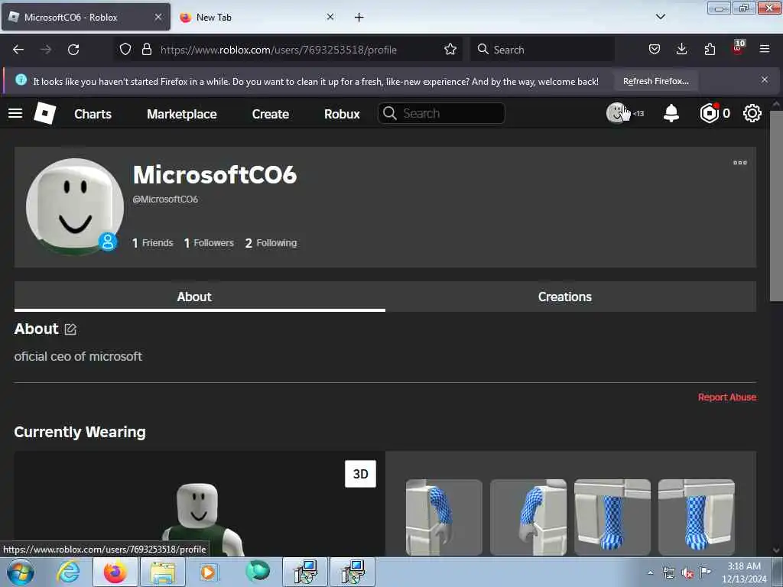Click the muted volume tray icon
This screenshot has height=587, width=783.
[687, 573]
